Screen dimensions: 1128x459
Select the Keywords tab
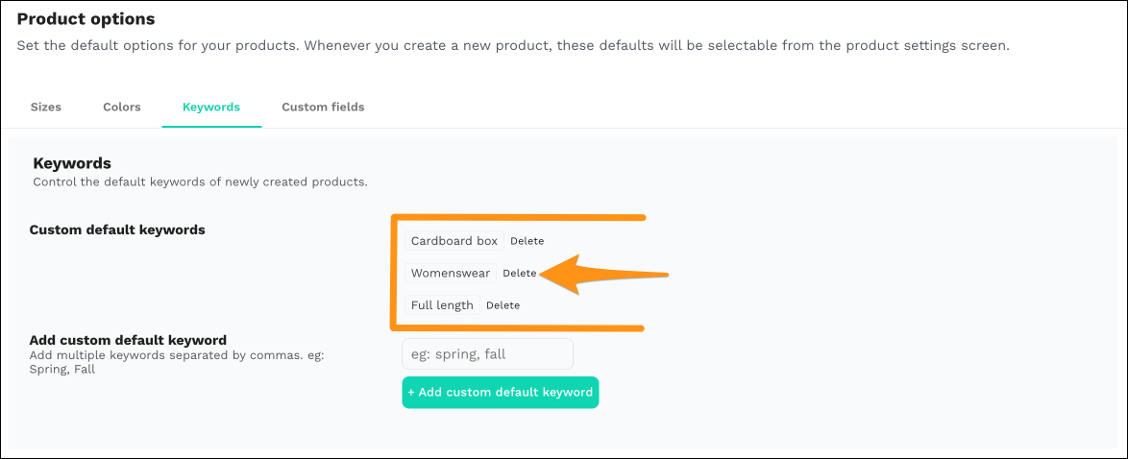[x=211, y=108]
